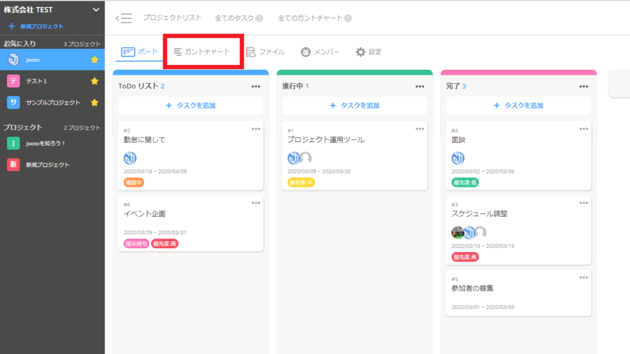
Task: Click the help icon beside 全てのガントチャート
Action: tap(348, 19)
